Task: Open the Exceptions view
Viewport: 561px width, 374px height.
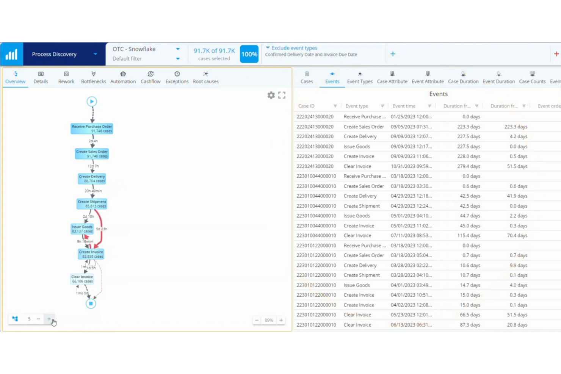Action: (x=177, y=77)
